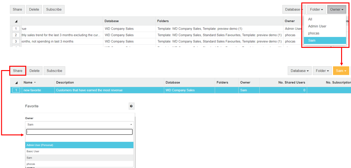Click the select-all triangle left of the Database header

[16, 21]
